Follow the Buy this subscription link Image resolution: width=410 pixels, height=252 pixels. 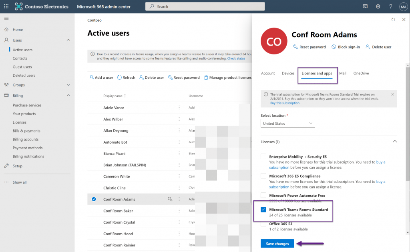[285, 103]
